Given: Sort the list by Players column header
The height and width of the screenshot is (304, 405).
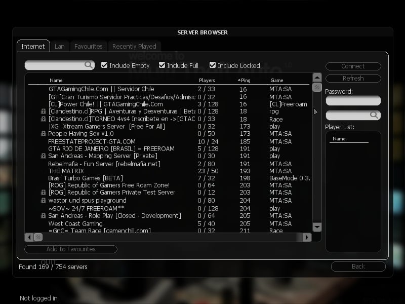Looking at the screenshot, I should (x=207, y=81).
